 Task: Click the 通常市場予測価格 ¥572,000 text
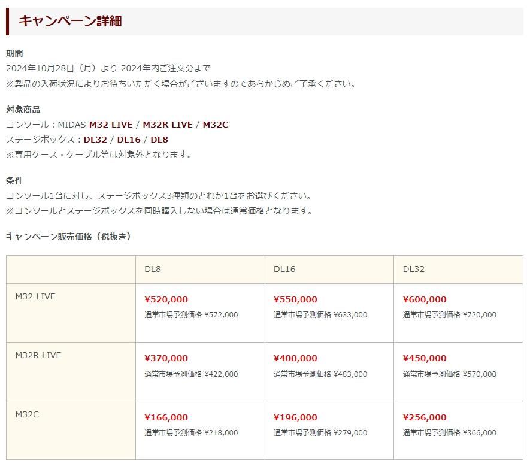pyautogui.click(x=191, y=315)
